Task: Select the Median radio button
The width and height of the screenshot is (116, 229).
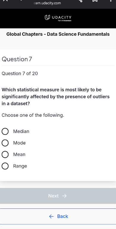Action: 5,131
